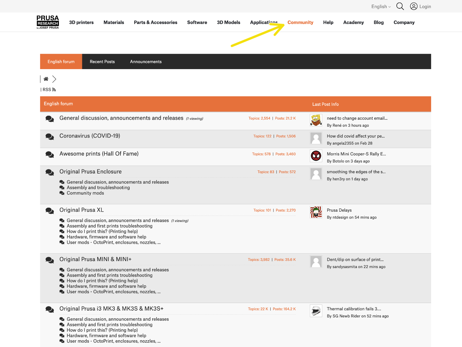462x347 pixels.
Task: Open the Original Prusa MINI & MINI+ forum
Action: [95, 259]
